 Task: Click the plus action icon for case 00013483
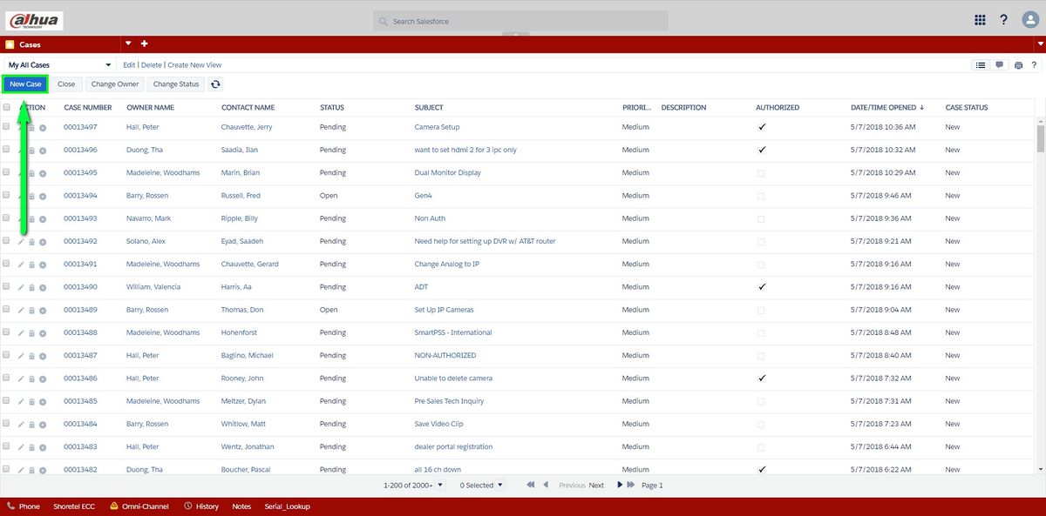(43, 447)
